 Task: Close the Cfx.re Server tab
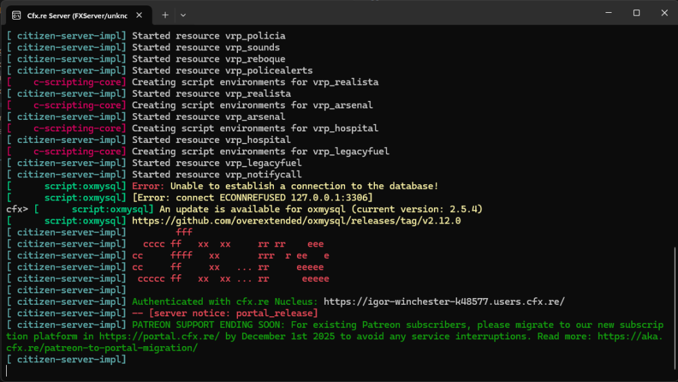point(140,14)
